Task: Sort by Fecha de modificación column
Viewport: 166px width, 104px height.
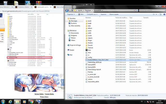Action: tap(122, 18)
